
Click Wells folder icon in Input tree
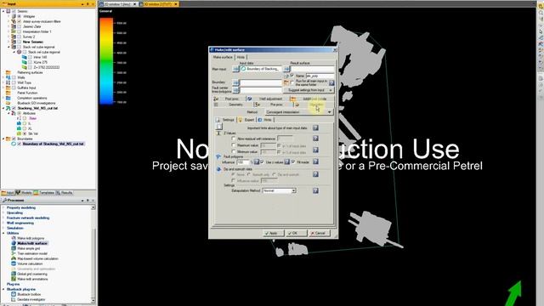(x=8, y=77)
